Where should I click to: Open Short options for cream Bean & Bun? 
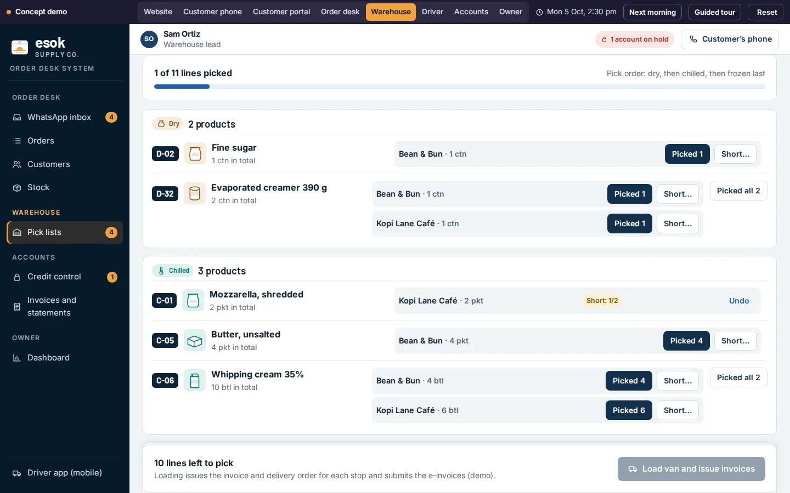pyautogui.click(x=678, y=381)
